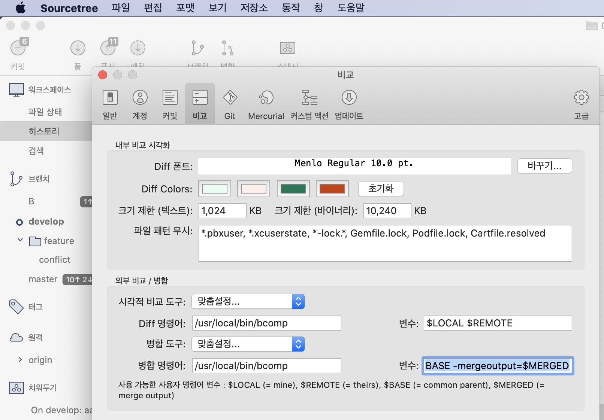Close the 비교 preferences window
Image resolution: width=604 pixels, height=420 pixels.
pos(103,75)
